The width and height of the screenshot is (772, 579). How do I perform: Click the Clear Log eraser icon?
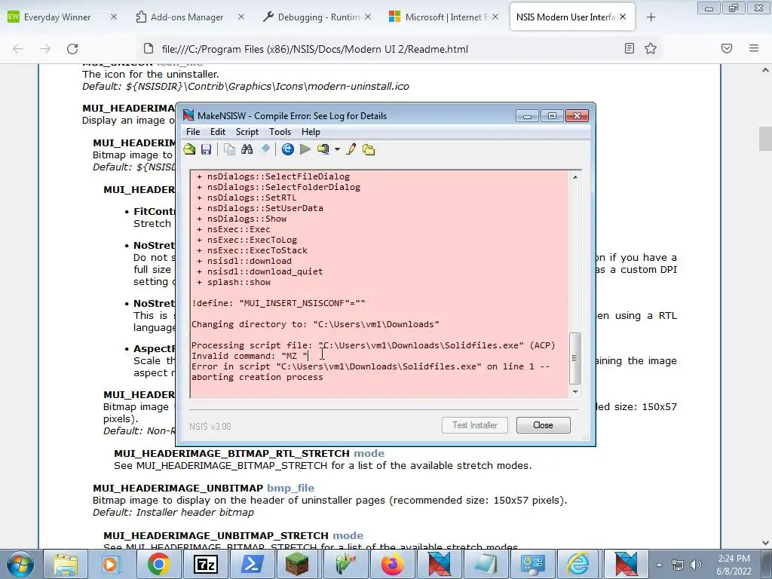click(265, 149)
